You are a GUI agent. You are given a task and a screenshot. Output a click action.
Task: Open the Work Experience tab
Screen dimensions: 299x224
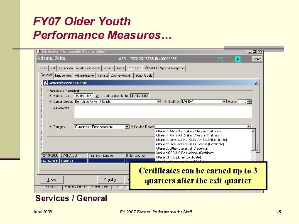pos(88,68)
